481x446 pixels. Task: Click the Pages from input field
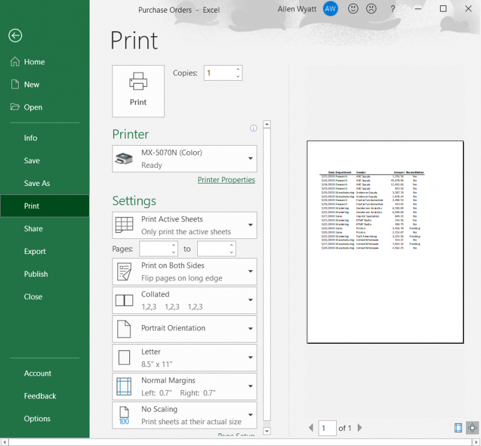155,249
